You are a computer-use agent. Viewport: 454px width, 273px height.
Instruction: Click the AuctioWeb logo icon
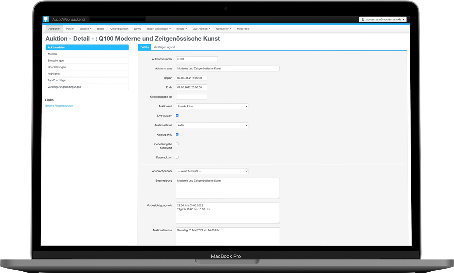tap(46, 19)
